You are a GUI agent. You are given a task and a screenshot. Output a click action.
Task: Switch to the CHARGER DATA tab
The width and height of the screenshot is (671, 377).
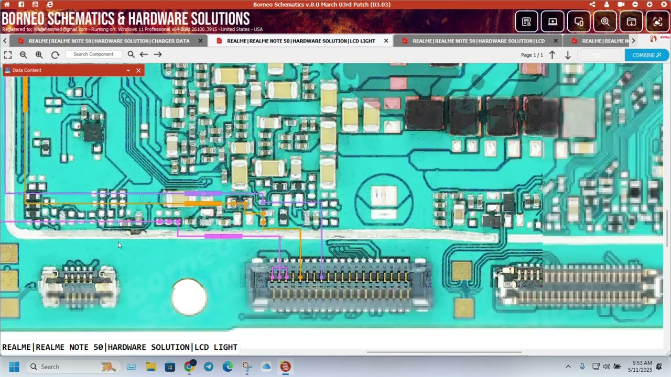pyautogui.click(x=109, y=41)
